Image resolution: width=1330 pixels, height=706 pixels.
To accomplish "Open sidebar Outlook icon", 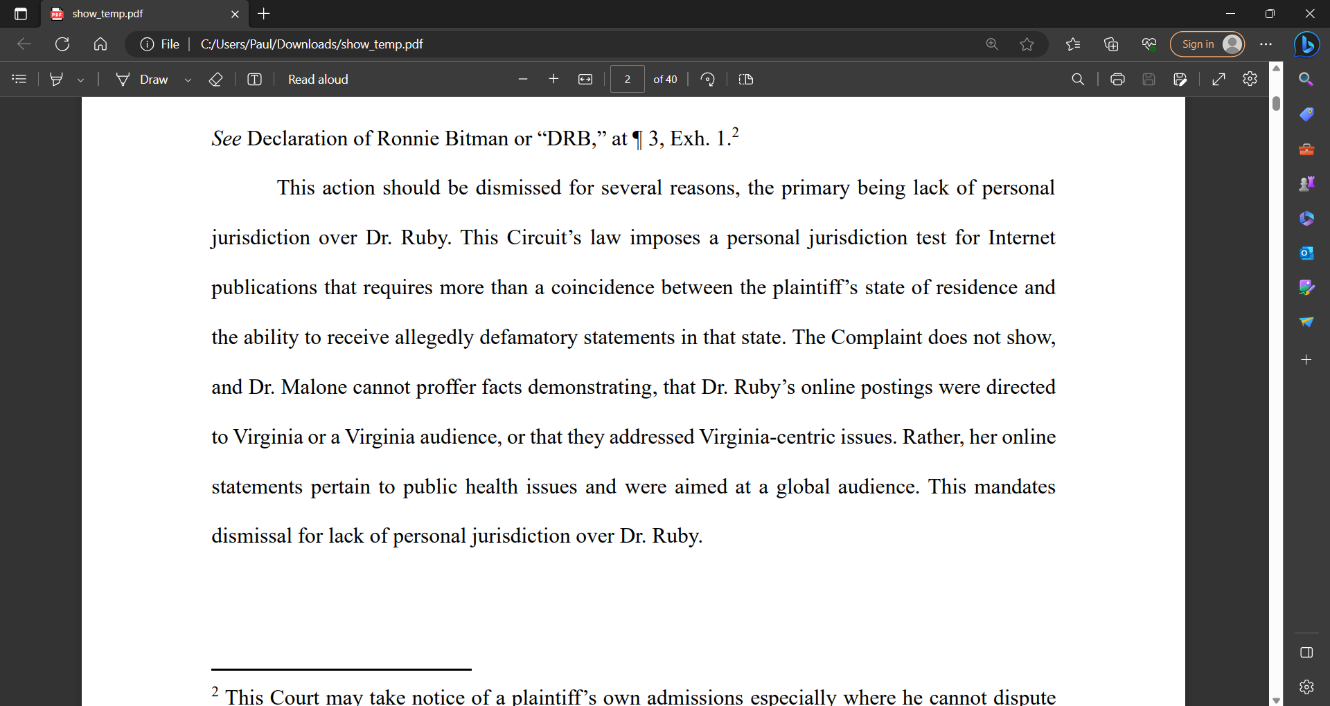I will click(1306, 253).
